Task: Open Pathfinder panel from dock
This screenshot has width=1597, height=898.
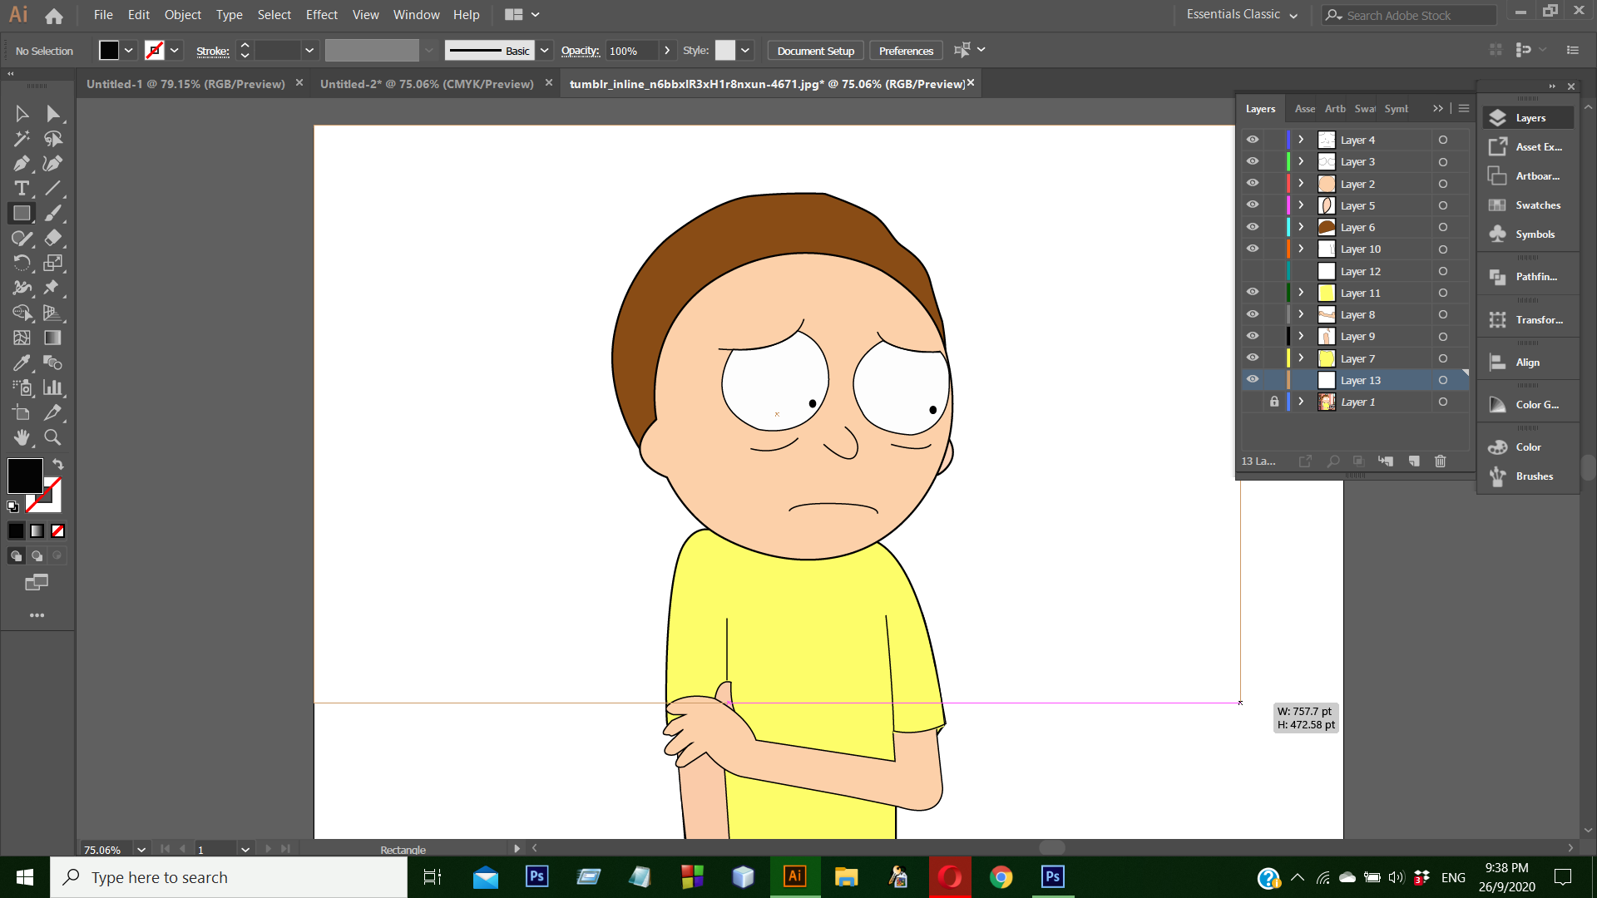Action: 1527,277
